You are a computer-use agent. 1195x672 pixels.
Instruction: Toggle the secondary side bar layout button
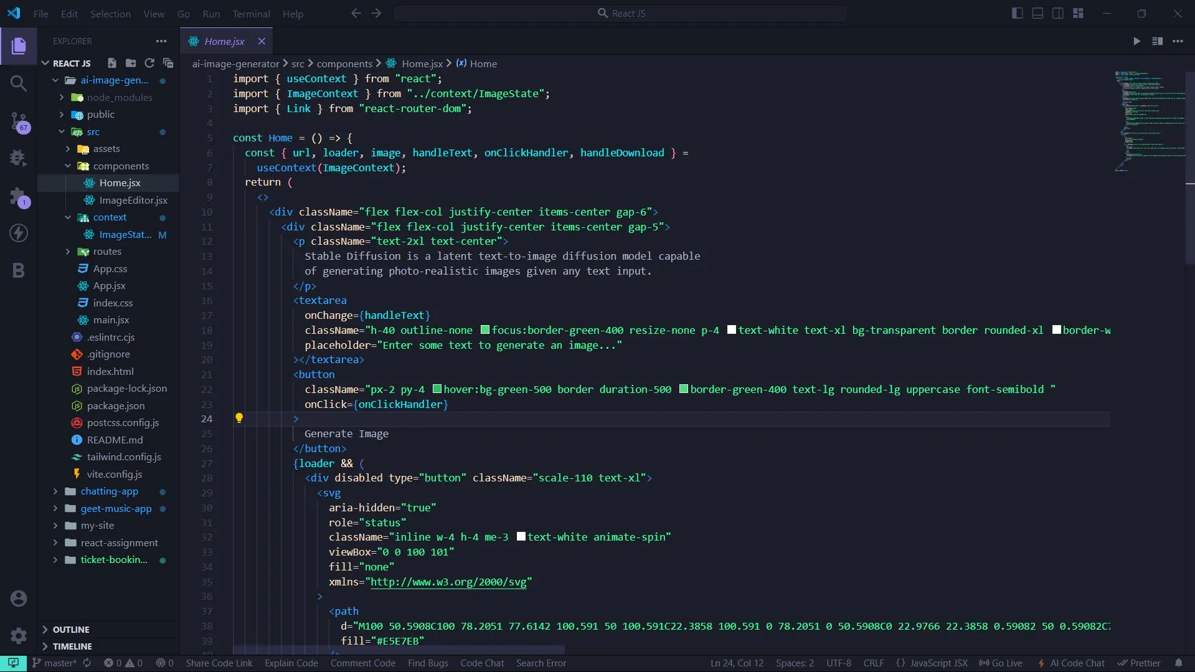click(1057, 13)
